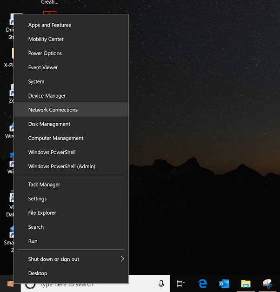
Task: Click the microphone icon in search box
Action: coord(161,284)
